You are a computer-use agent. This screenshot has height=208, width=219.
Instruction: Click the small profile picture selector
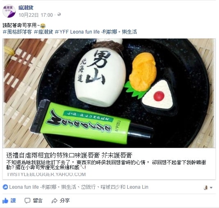coord(206,188)
